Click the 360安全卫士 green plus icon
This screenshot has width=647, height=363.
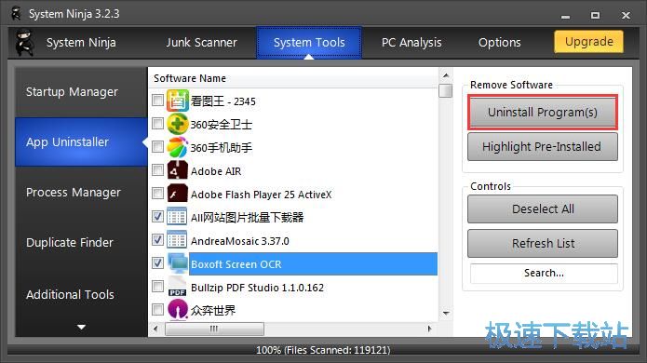click(x=178, y=124)
